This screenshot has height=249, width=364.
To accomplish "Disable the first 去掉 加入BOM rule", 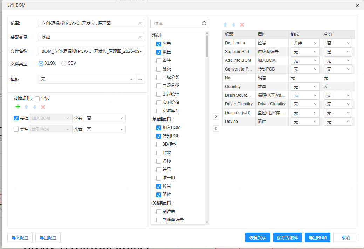I will click(16, 118).
